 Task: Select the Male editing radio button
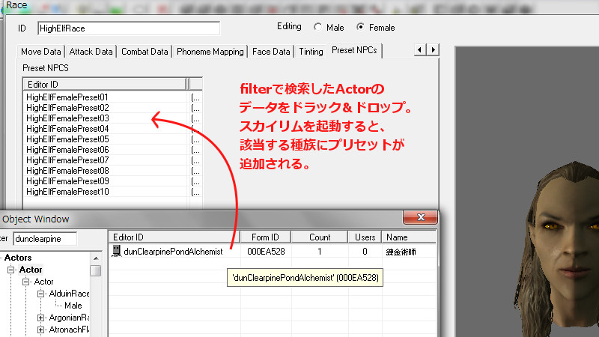click(x=317, y=27)
